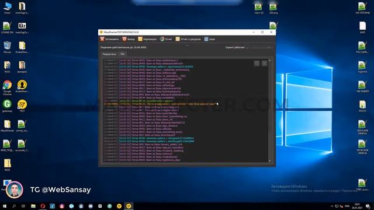Select the PROXY file desktop icon
Screen dimensions: 374x210
point(362,106)
